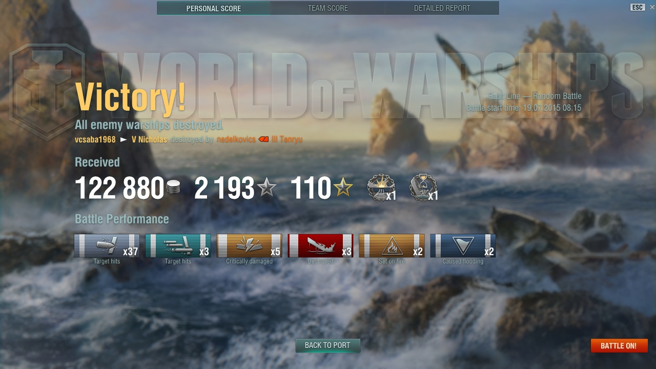
Task: Start another match with Battle On!
Action: pyautogui.click(x=619, y=345)
